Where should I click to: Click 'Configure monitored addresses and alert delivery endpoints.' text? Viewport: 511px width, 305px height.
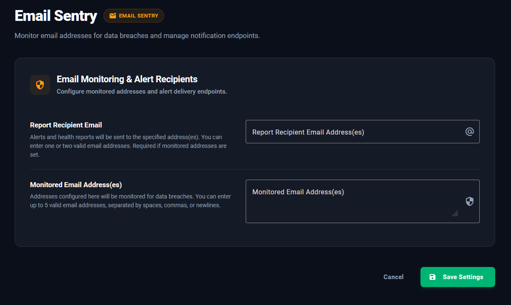pos(142,91)
